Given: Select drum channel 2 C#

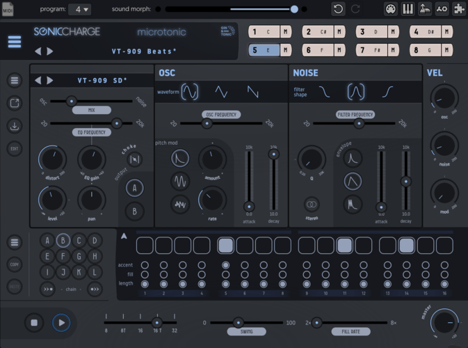Looking at the screenshot, I should click(x=318, y=31).
